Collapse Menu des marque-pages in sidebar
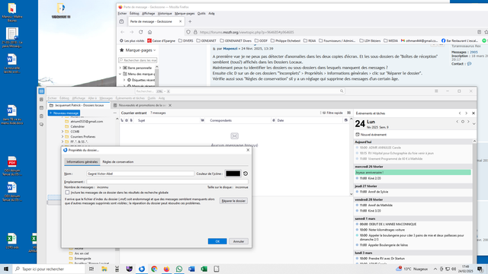Screen dimensions: 488x274 120,74
